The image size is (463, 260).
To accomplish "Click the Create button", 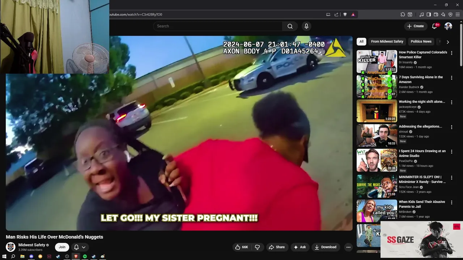I will 415,26.
